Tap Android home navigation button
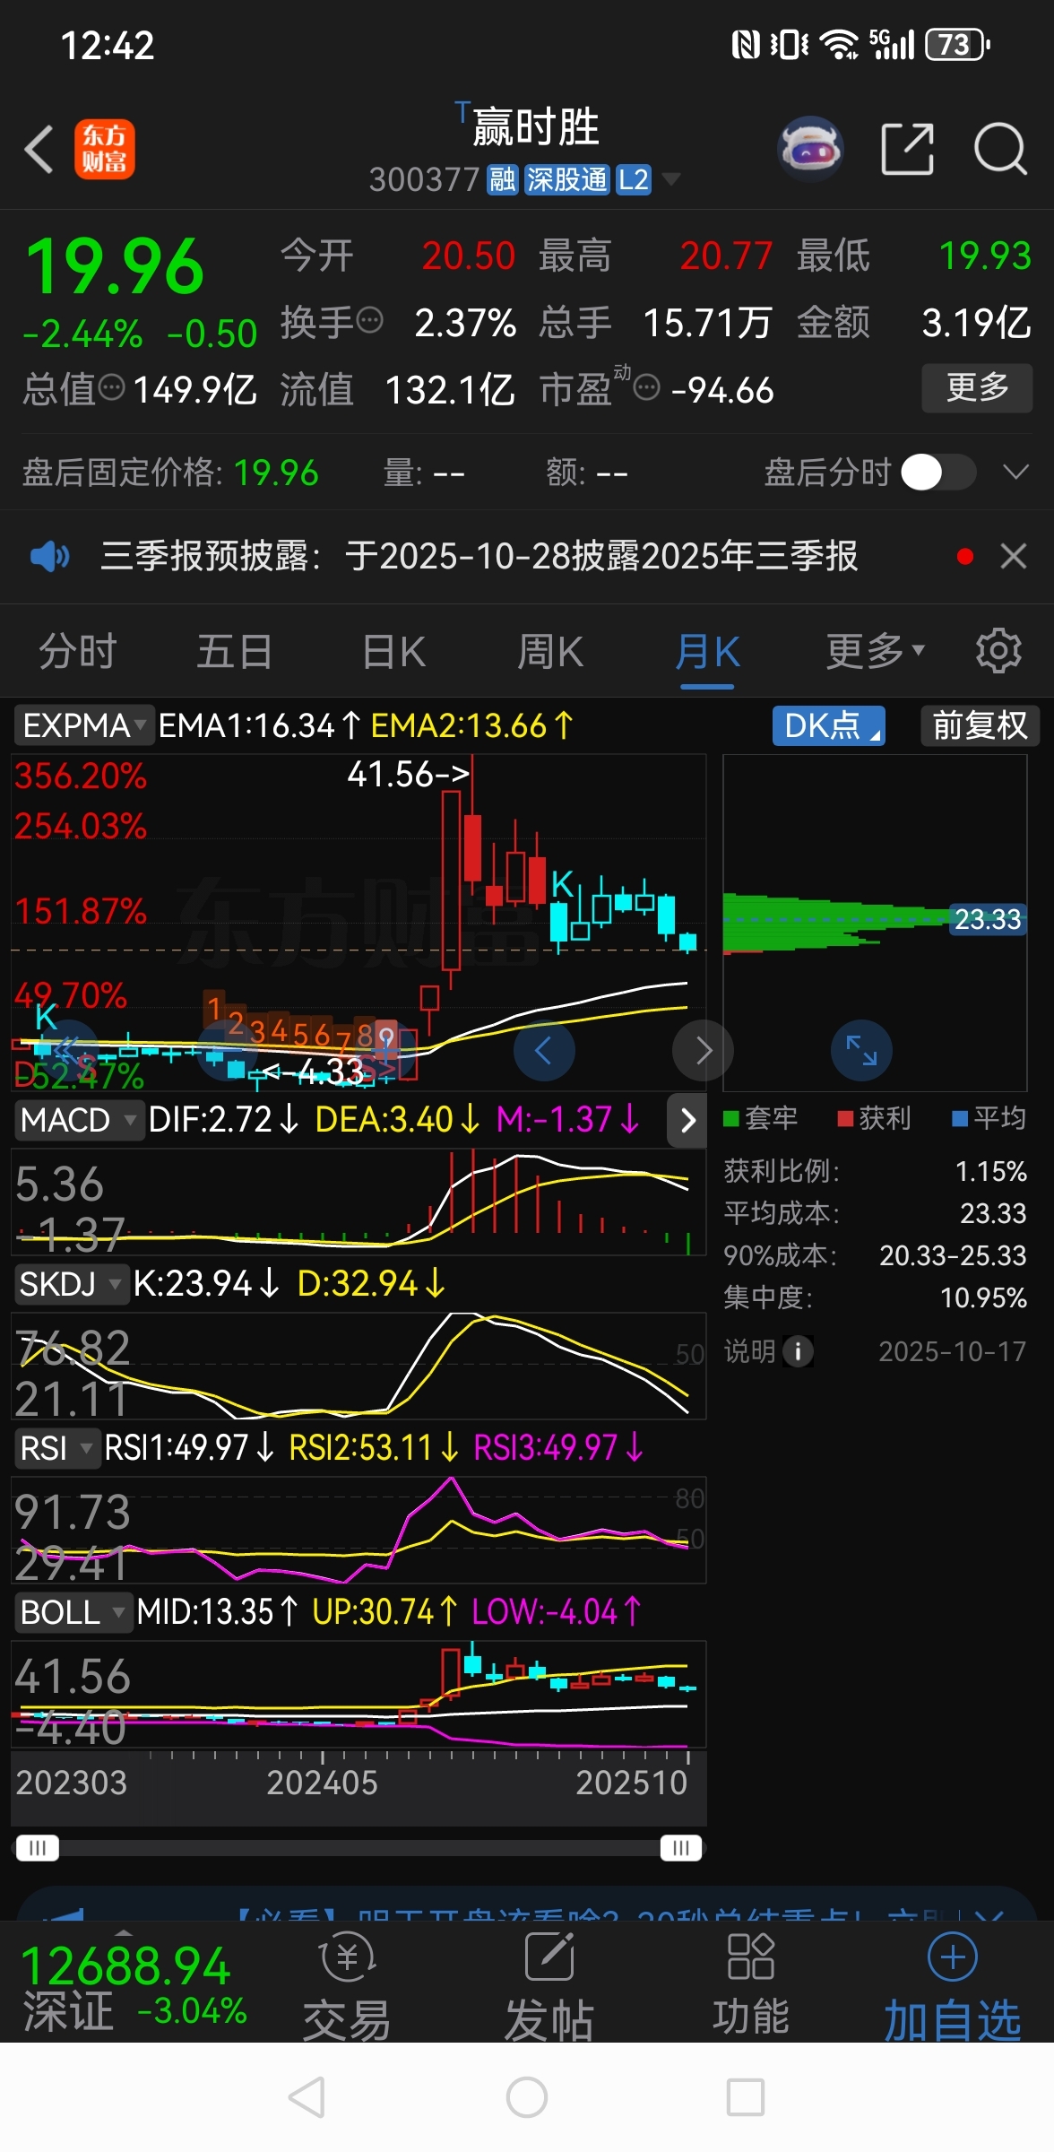 (527, 2098)
